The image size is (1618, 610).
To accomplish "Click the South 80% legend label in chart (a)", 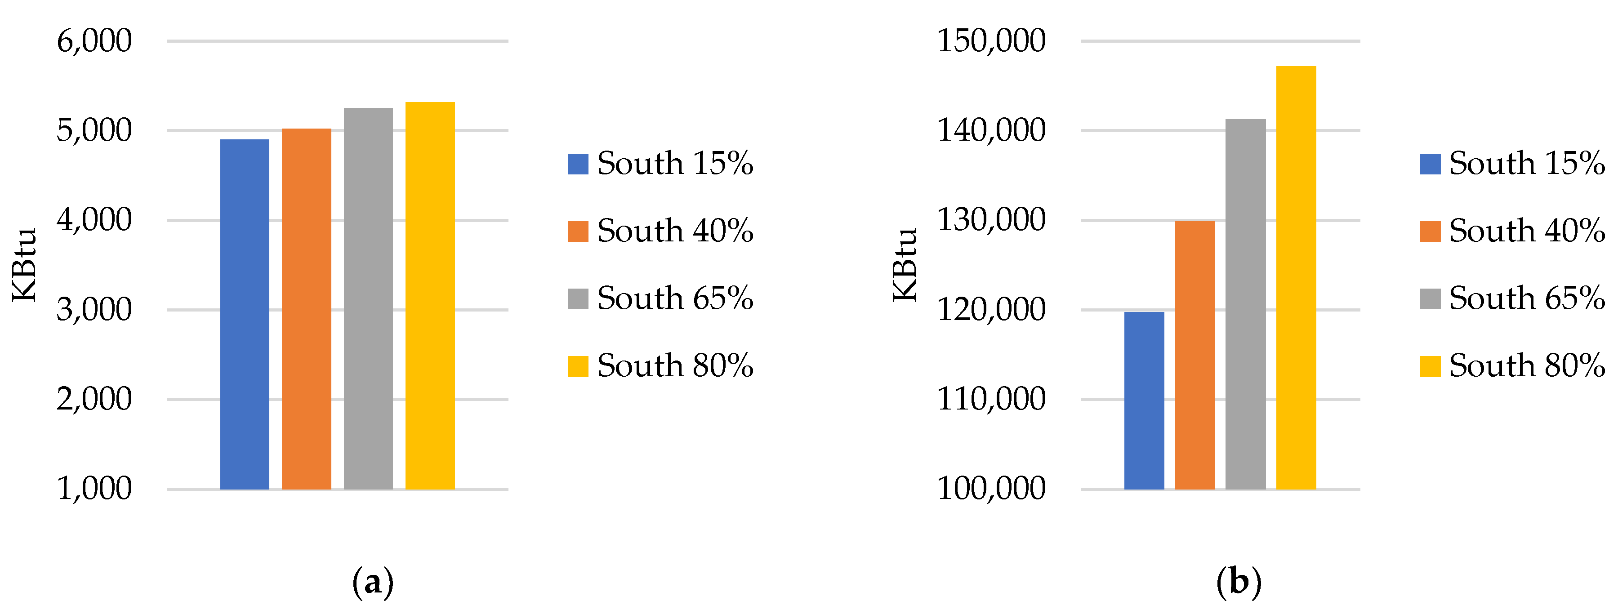I will (675, 365).
